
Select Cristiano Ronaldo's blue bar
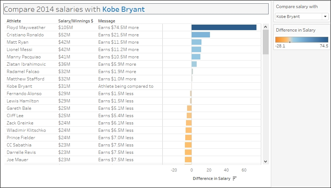[201, 35]
